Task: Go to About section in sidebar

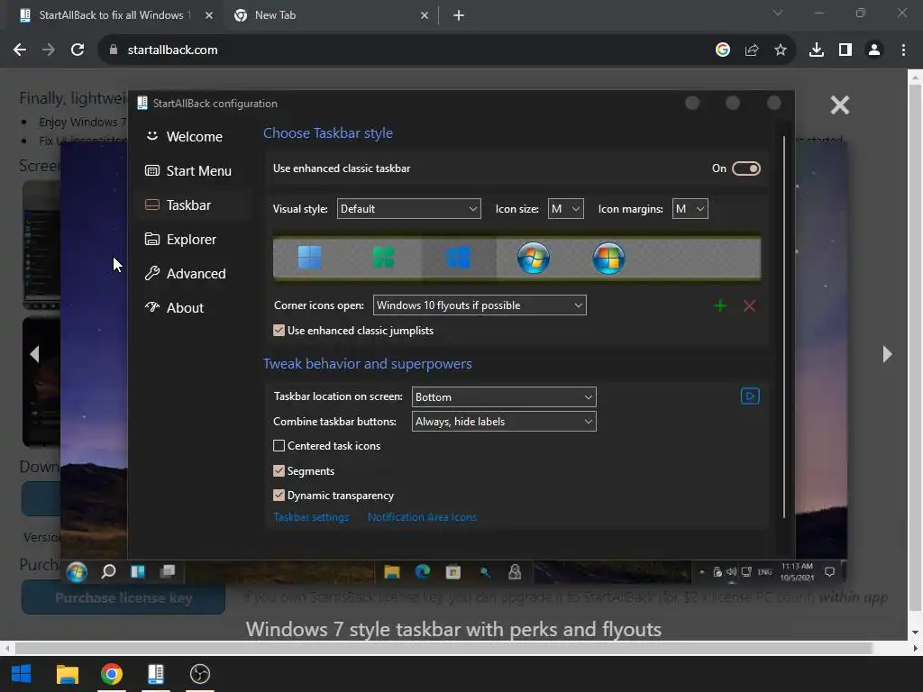Action: tap(195, 308)
